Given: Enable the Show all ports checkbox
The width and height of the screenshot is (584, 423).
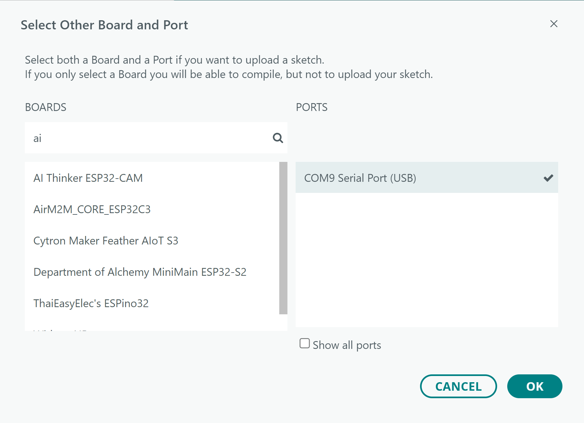Looking at the screenshot, I should click(304, 343).
